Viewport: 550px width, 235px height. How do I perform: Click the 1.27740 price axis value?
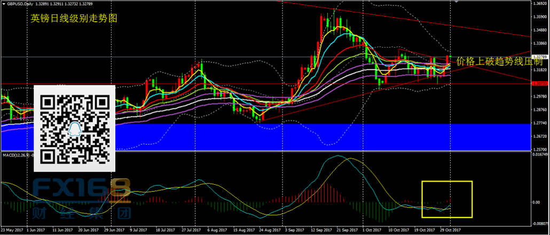coord(539,123)
